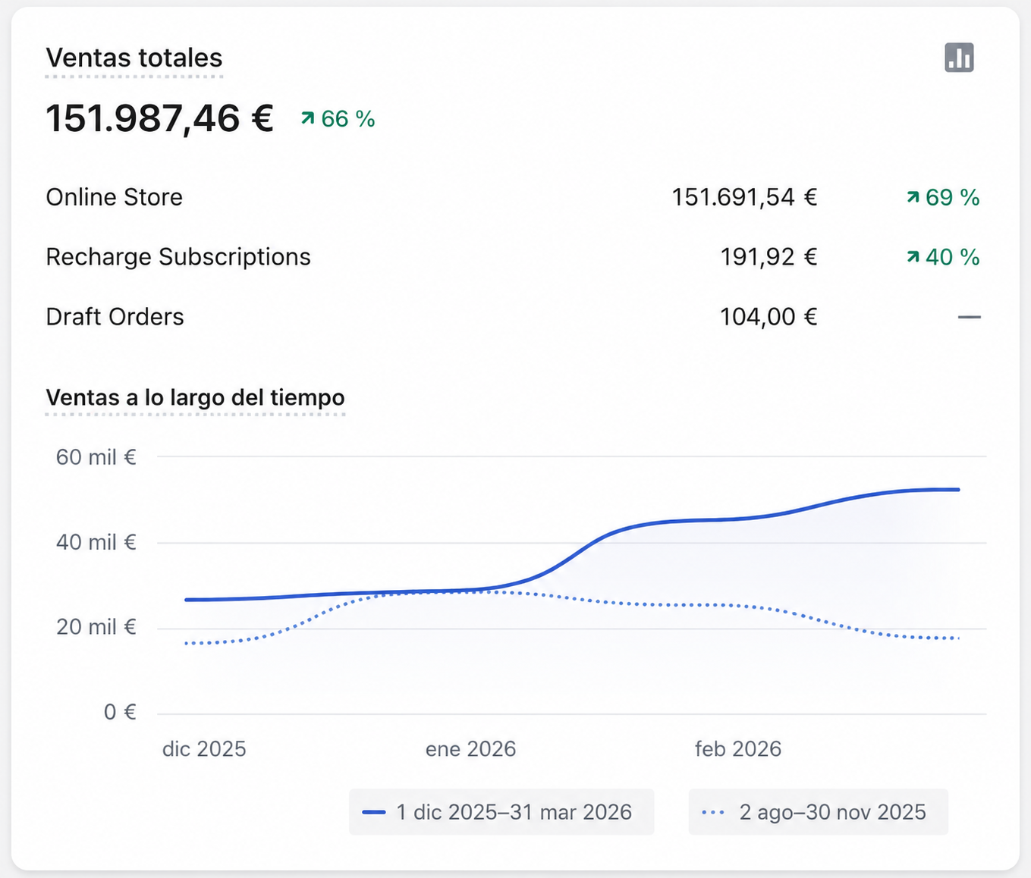The height and width of the screenshot is (878, 1031).
Task: Toggle the 1 dic 2025–31 mar 2026 legend
Action: (x=501, y=812)
